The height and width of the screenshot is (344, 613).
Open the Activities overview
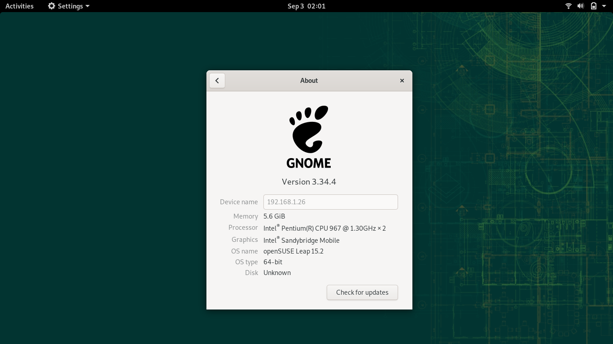[19, 6]
